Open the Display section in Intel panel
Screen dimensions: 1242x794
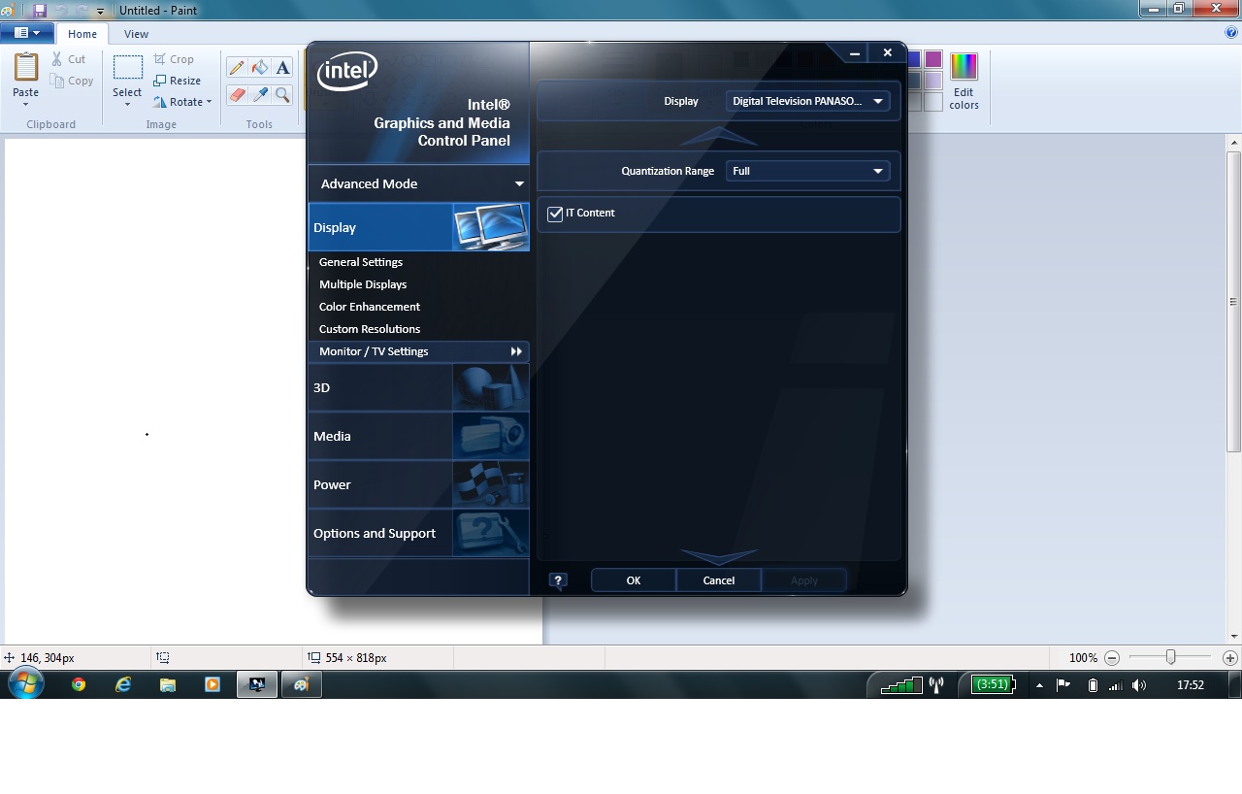point(418,227)
